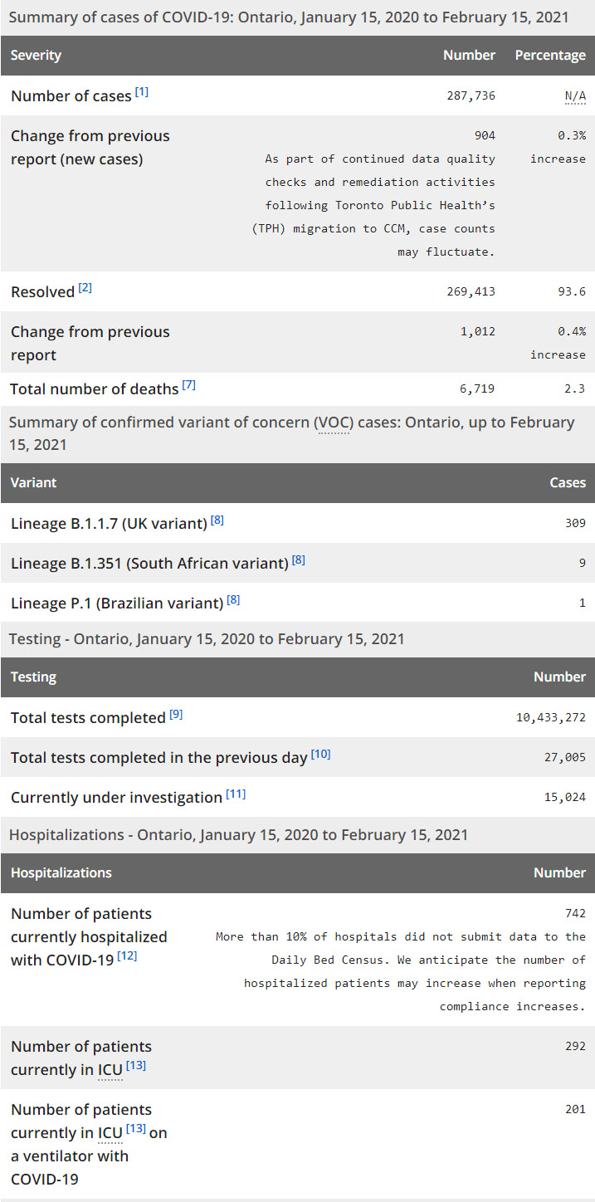Click the N/A abbreviation in Percentage column

[575, 96]
